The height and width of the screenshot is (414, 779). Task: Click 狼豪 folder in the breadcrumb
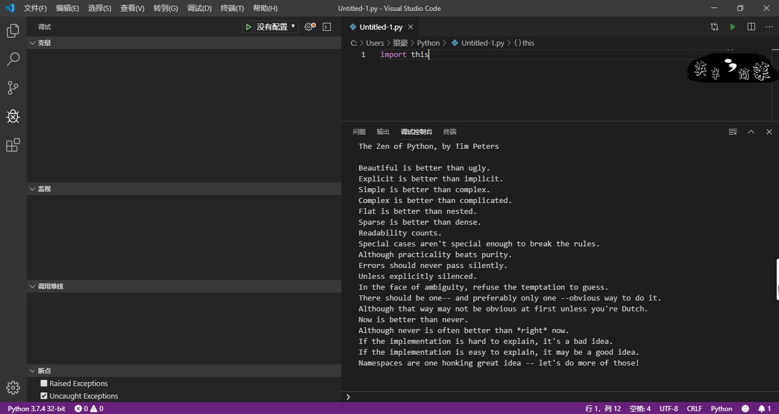click(x=400, y=43)
